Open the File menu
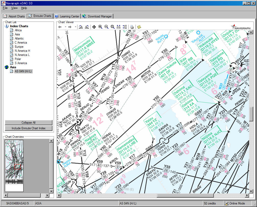This screenshot has width=257, height=207. (x=5, y=8)
